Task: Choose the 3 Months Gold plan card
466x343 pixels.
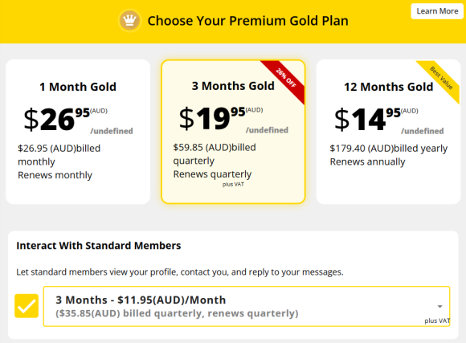Action: click(233, 132)
